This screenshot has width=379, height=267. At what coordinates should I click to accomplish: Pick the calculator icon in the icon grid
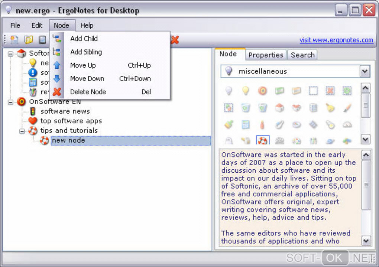click(246, 124)
